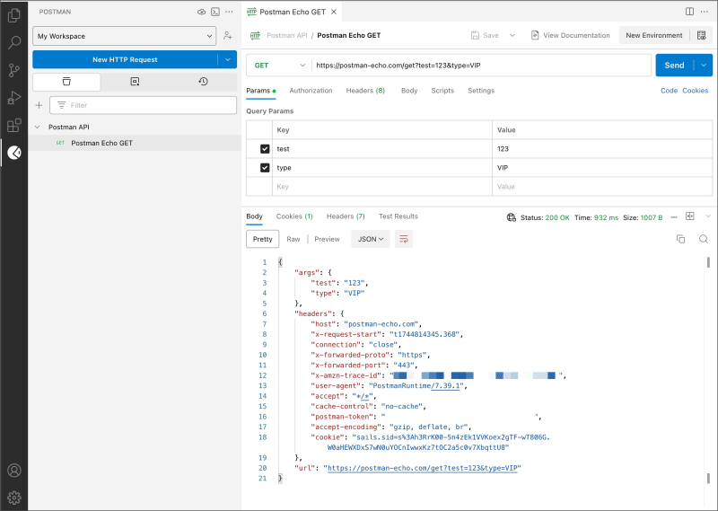
Task: Collapse the Postman API collection
Action: pos(38,127)
